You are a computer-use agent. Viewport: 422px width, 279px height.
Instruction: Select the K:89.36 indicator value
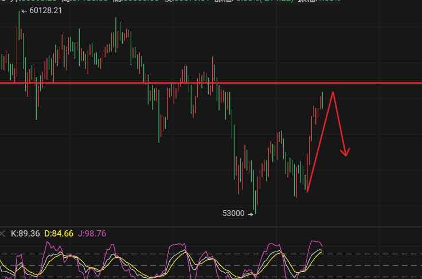click(25, 234)
